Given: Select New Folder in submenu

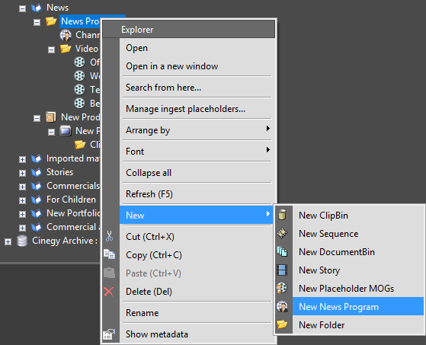Looking at the screenshot, I should [358, 325].
